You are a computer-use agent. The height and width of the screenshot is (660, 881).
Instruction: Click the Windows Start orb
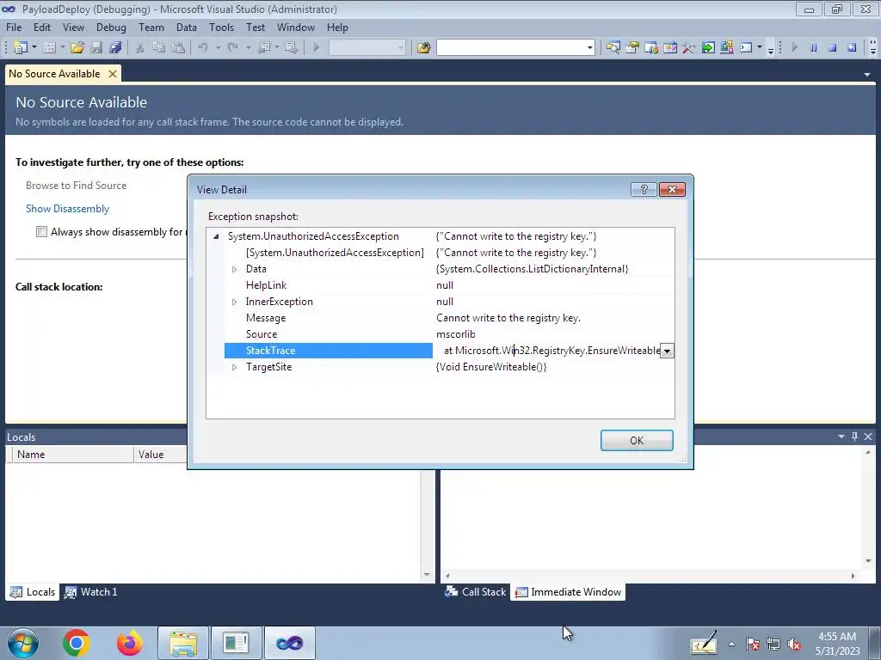[x=23, y=643]
